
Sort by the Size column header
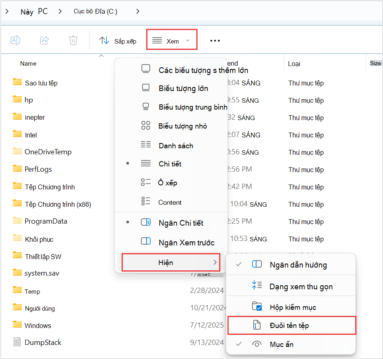coord(375,63)
